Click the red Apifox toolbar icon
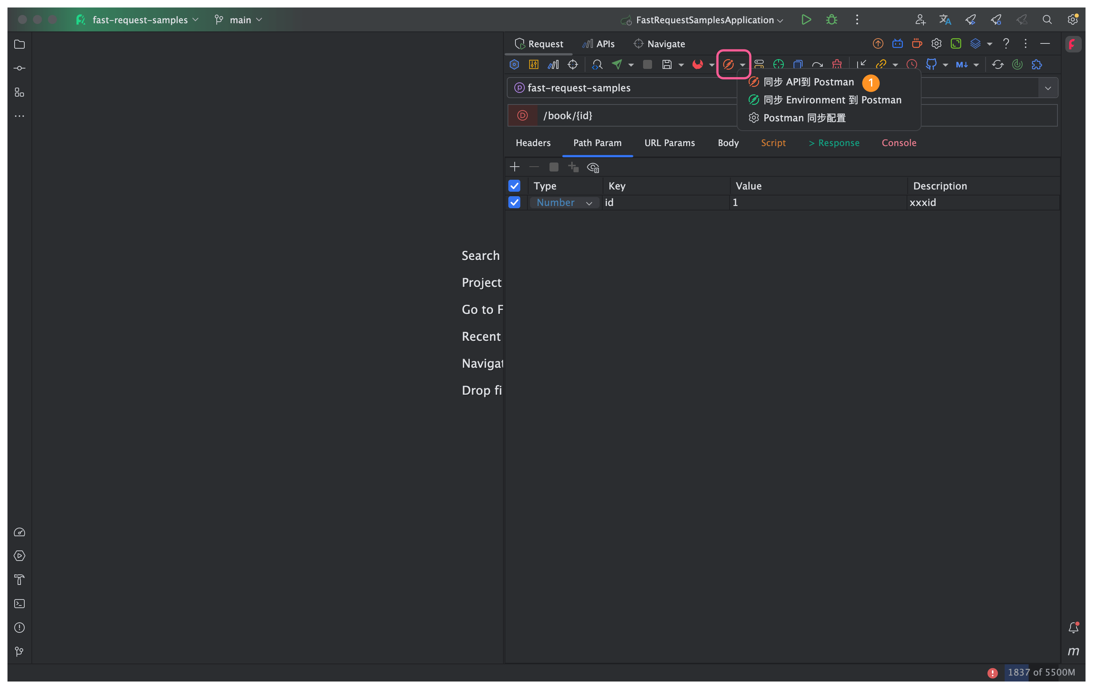Image resolution: width=1093 pixels, height=689 pixels. point(697,64)
